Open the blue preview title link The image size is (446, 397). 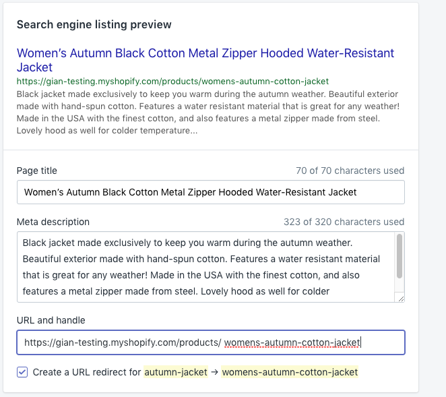pyautogui.click(x=205, y=60)
